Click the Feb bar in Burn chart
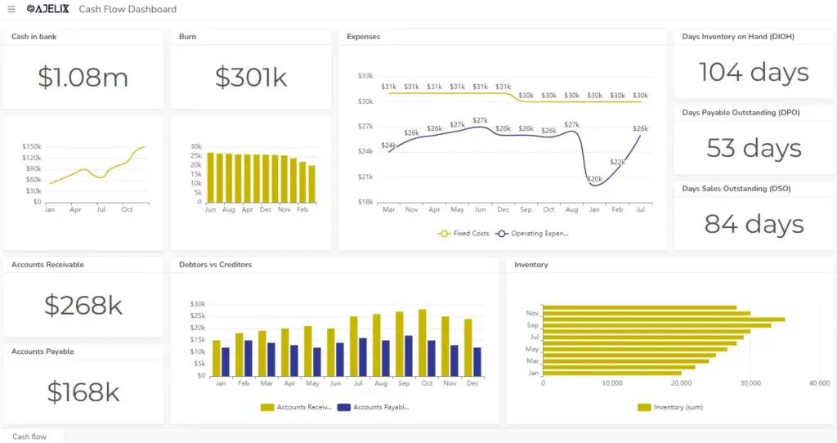 pyautogui.click(x=302, y=182)
